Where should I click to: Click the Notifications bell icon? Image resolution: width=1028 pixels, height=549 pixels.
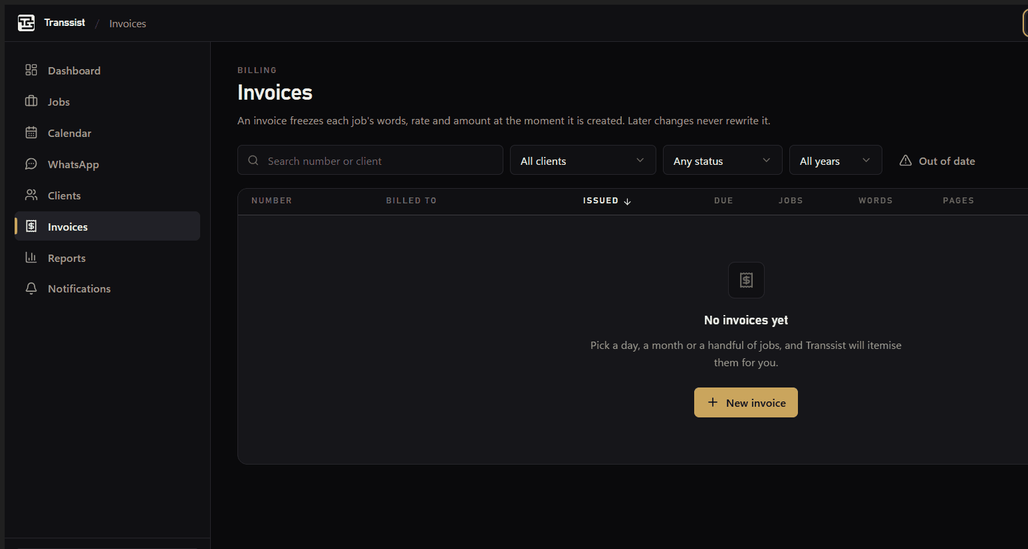31,288
